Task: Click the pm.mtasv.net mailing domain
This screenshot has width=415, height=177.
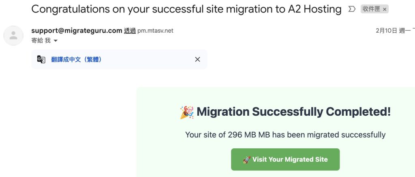Action: click(155, 30)
